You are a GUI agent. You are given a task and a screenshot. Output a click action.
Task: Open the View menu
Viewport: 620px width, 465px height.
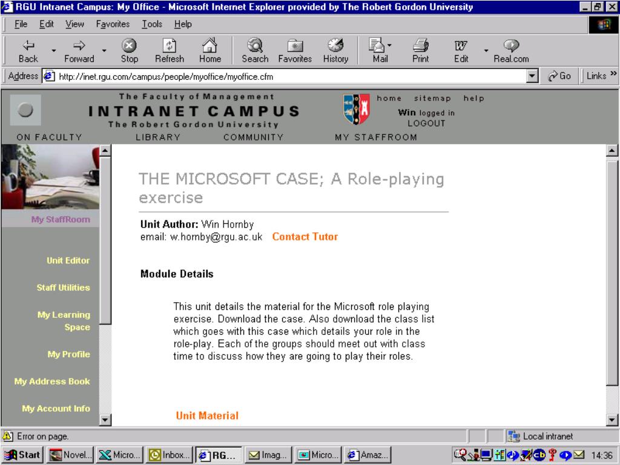(74, 24)
